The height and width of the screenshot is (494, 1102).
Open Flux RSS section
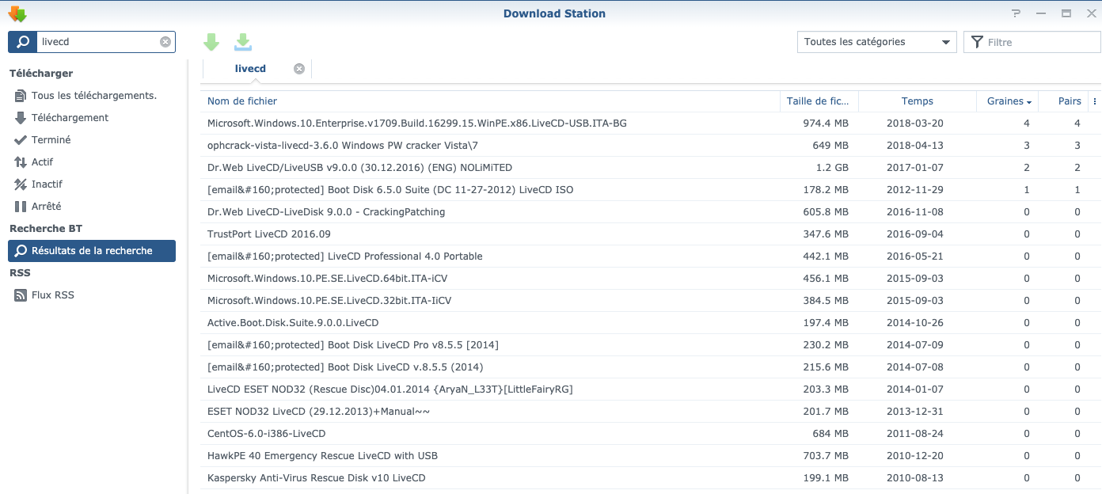coord(92,295)
